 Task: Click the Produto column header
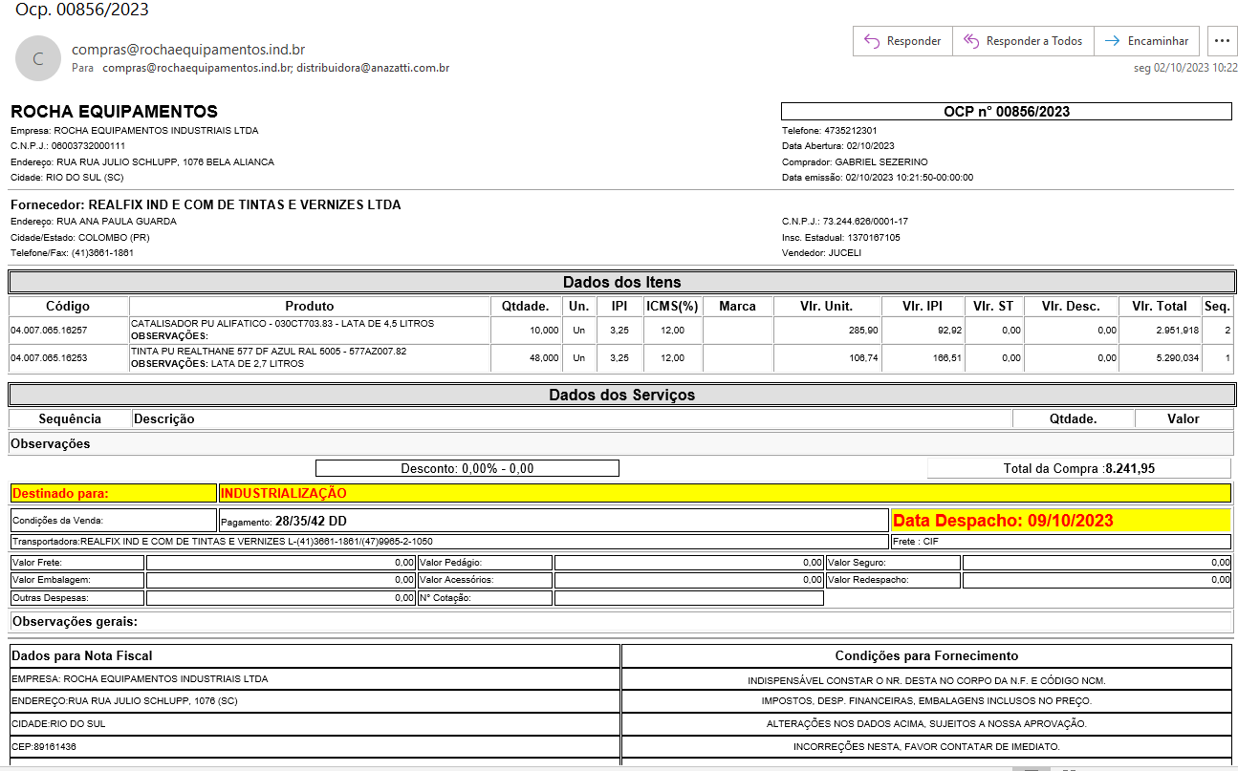click(x=309, y=306)
